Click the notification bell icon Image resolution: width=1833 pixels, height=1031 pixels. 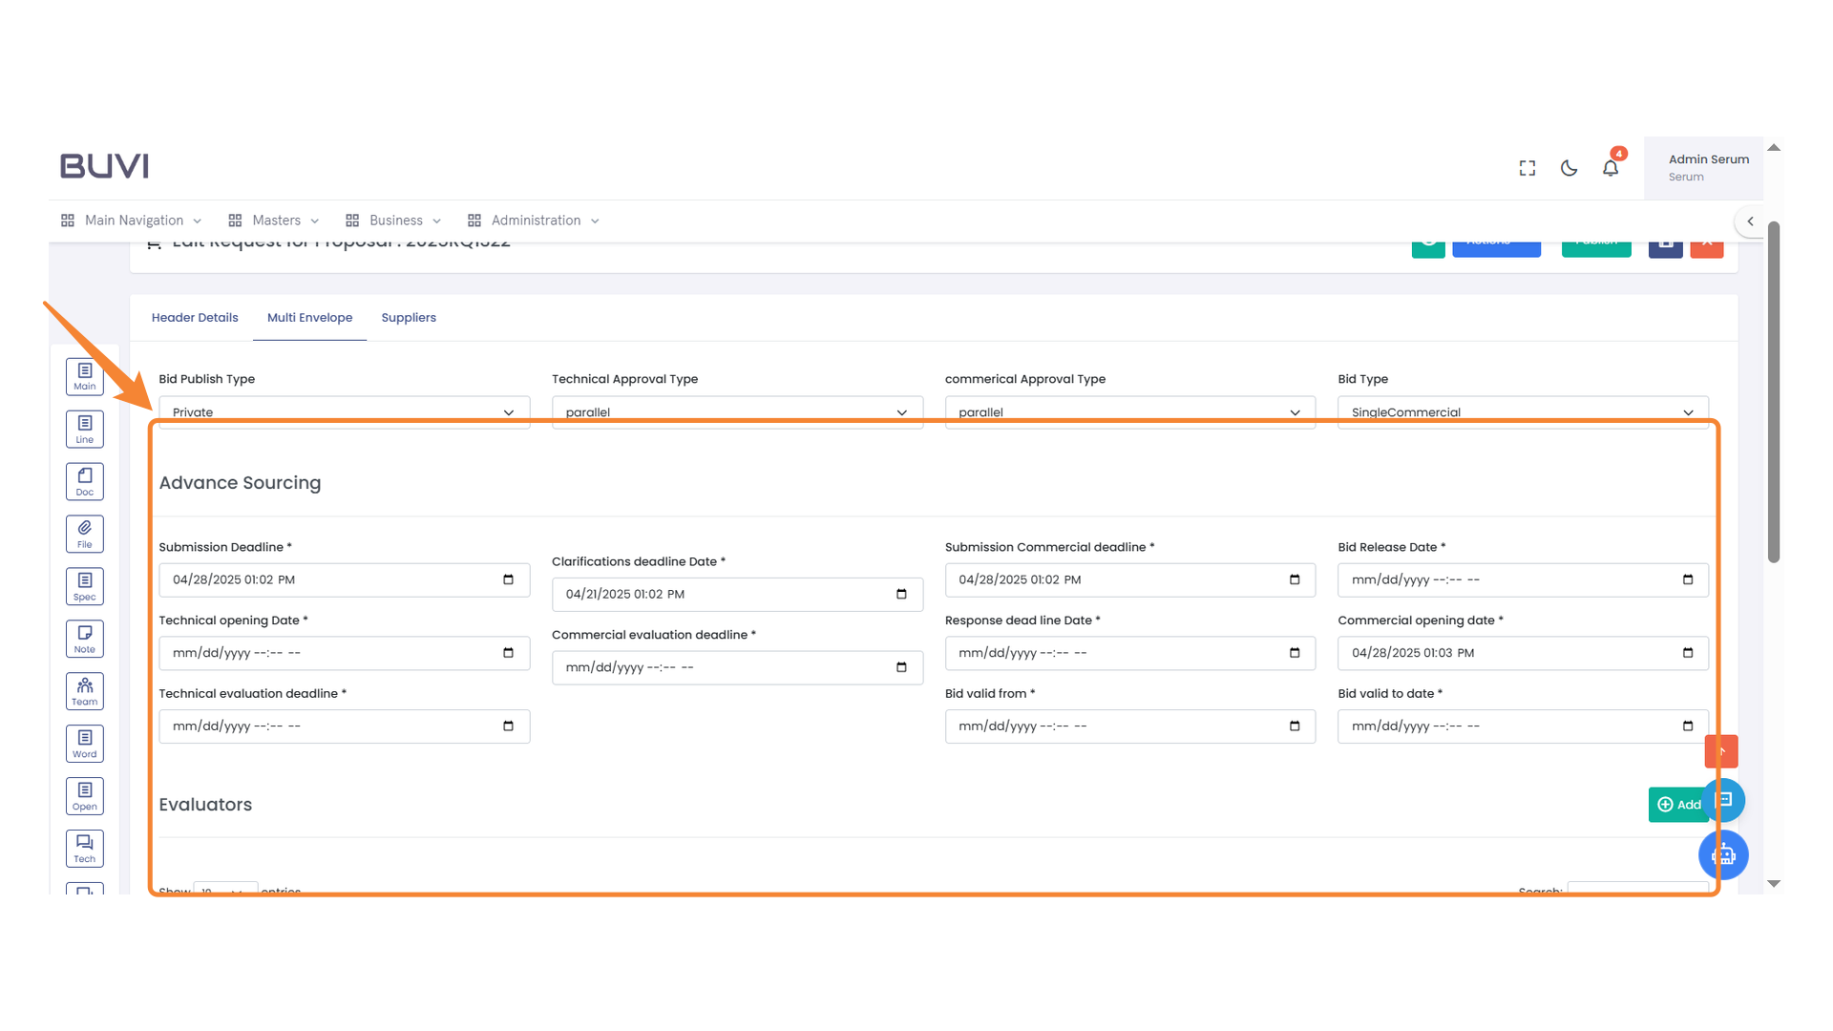point(1611,168)
